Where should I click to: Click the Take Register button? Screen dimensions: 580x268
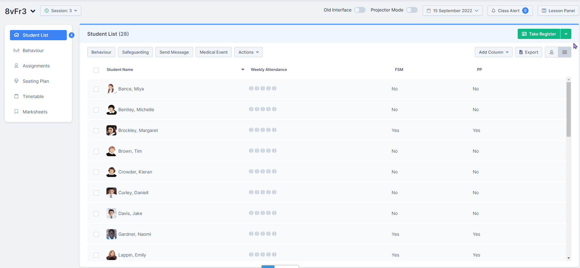point(539,34)
